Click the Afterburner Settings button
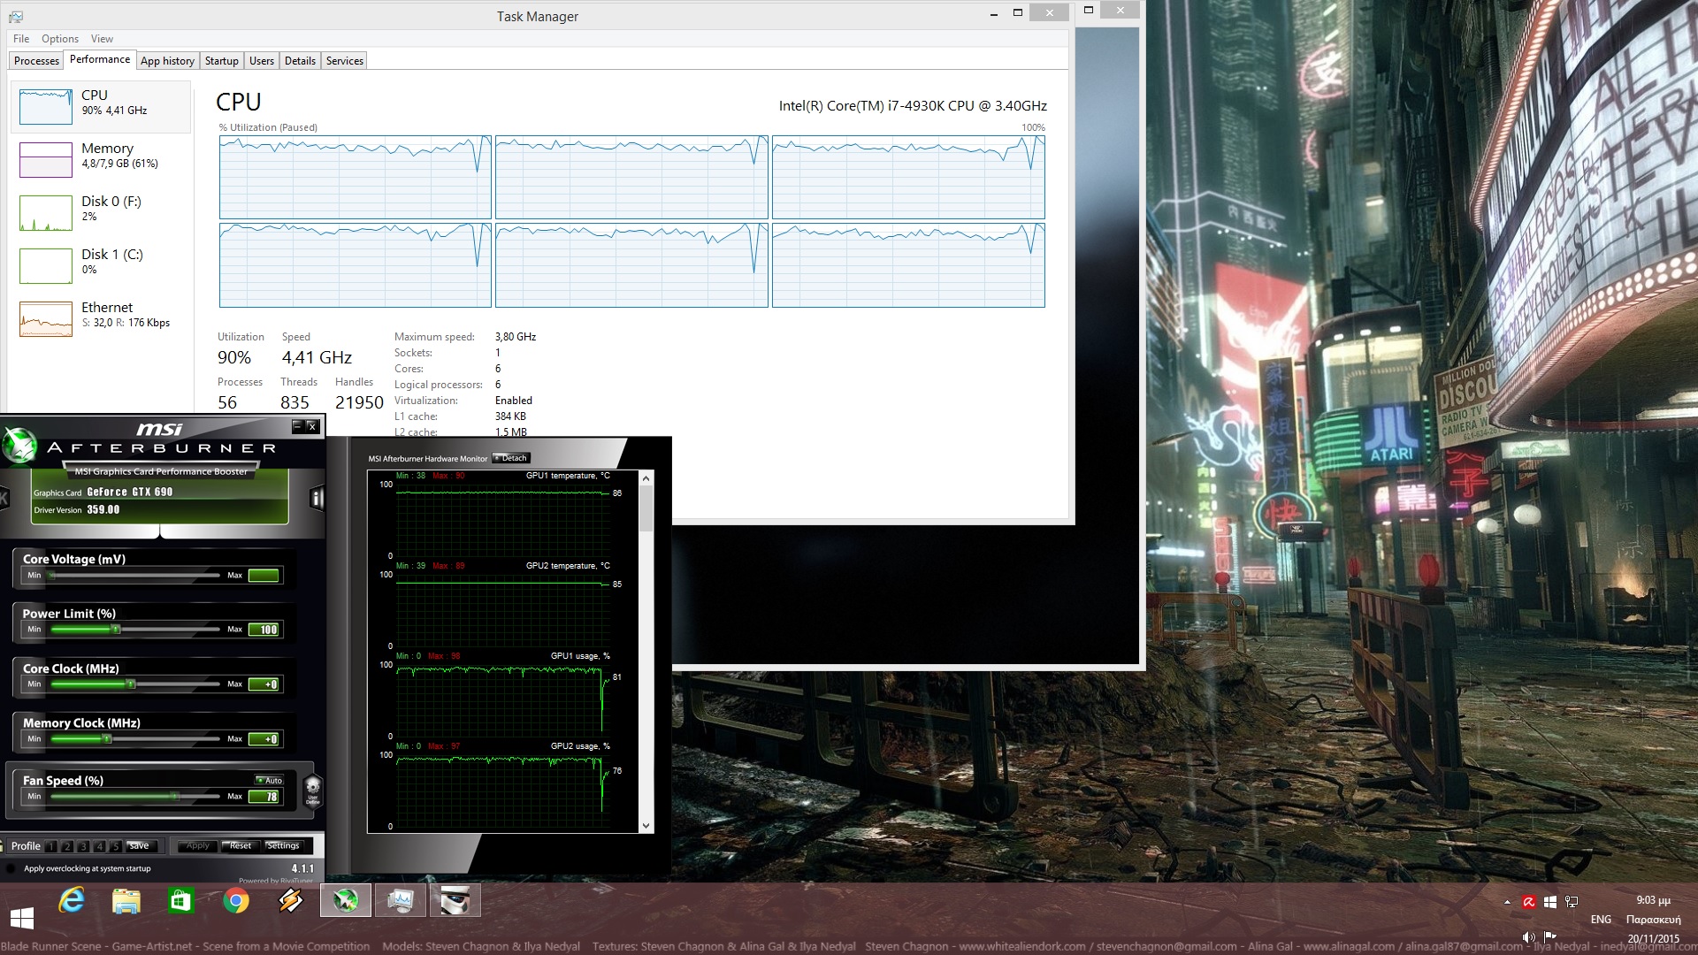The image size is (1698, 955). click(x=283, y=846)
